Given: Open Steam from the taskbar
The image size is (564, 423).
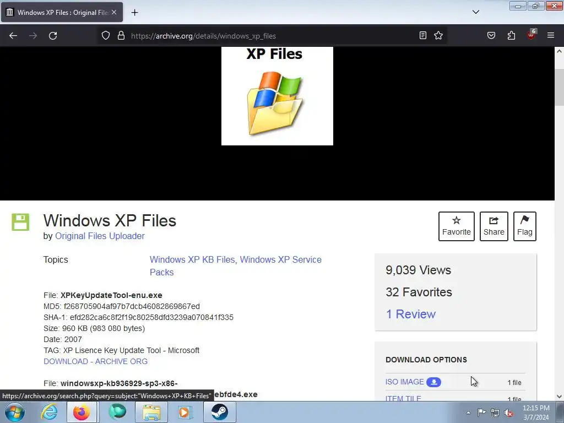Looking at the screenshot, I should [x=219, y=412].
